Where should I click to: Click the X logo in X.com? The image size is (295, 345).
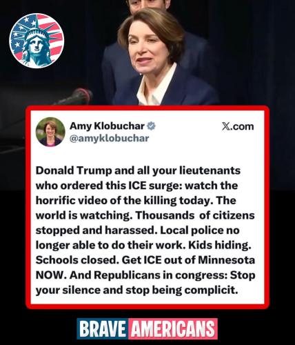click(226, 126)
